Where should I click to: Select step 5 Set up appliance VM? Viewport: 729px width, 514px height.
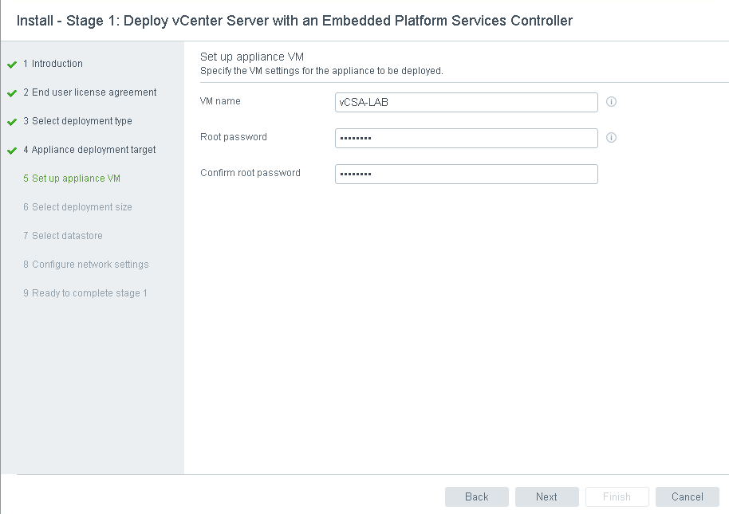point(72,179)
